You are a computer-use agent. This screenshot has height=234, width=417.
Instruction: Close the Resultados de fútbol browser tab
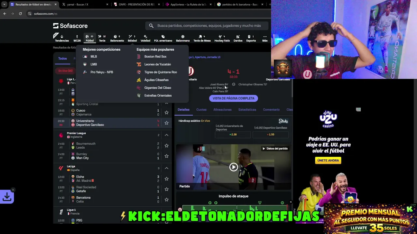(55, 5)
